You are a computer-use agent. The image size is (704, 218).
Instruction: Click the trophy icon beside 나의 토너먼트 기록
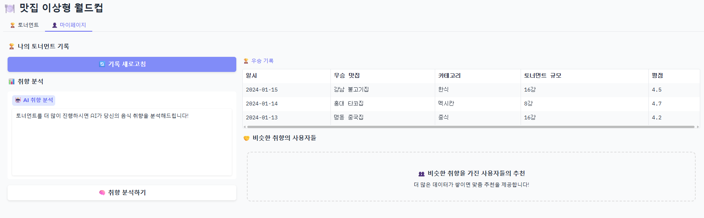tap(12, 46)
